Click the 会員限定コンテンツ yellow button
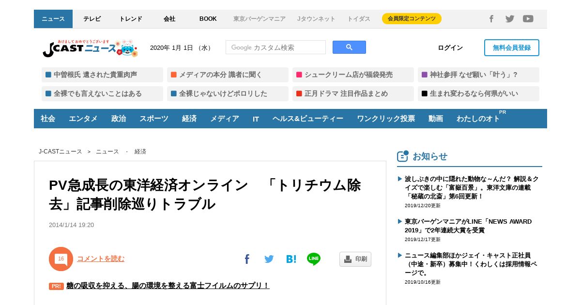 coord(412,19)
